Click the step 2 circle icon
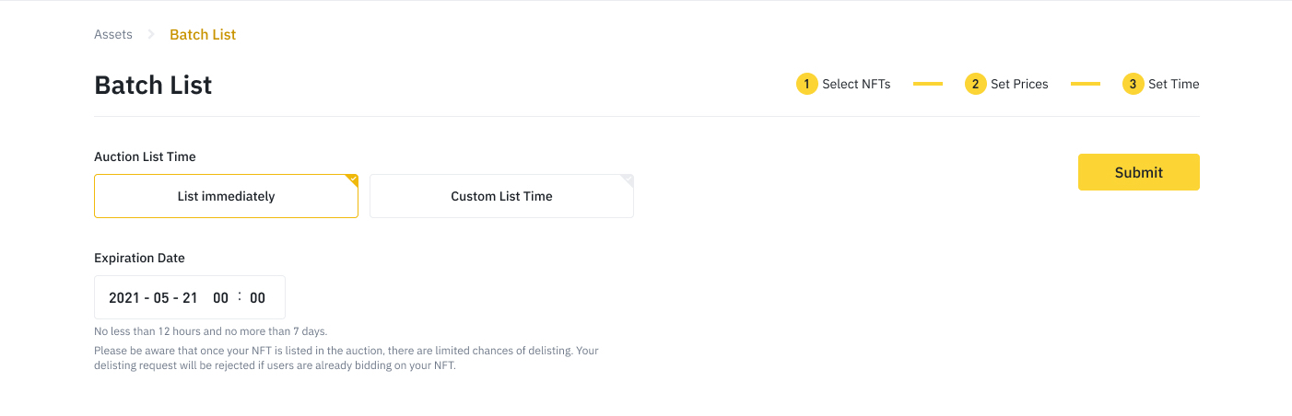The height and width of the screenshot is (416, 1292). point(975,84)
